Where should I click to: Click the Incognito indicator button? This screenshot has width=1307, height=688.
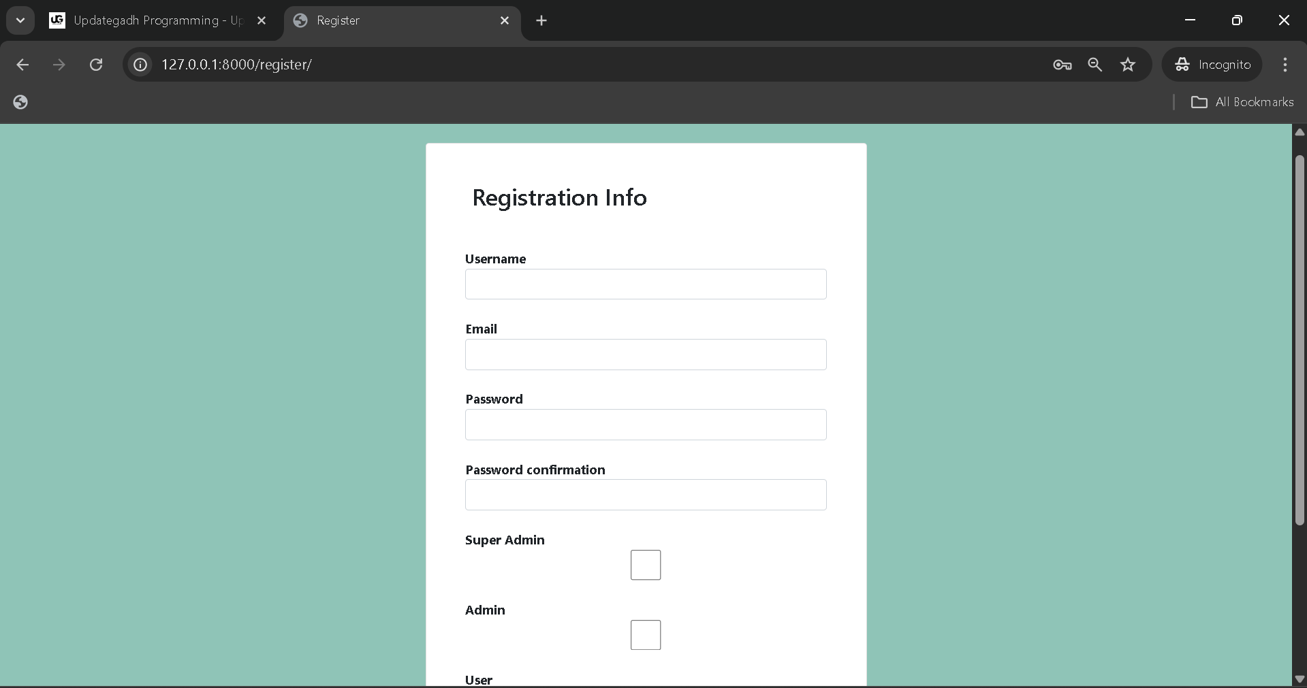[x=1212, y=65]
